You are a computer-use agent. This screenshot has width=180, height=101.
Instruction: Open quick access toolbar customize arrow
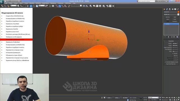coord(21,1)
